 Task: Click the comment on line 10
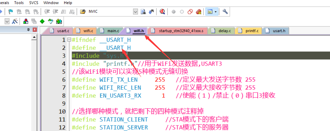click(138, 112)
